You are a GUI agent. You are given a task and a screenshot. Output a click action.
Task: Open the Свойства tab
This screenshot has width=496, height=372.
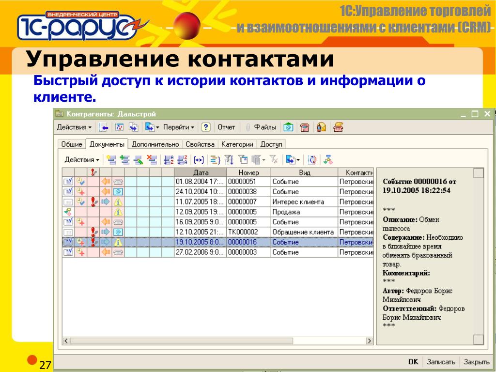click(200, 144)
